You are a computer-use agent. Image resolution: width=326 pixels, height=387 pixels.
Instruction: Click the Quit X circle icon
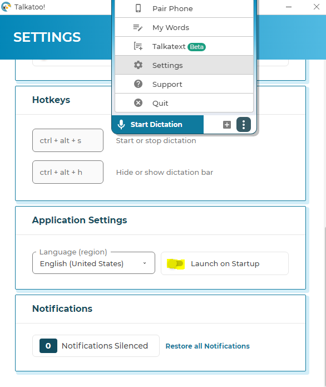138,102
